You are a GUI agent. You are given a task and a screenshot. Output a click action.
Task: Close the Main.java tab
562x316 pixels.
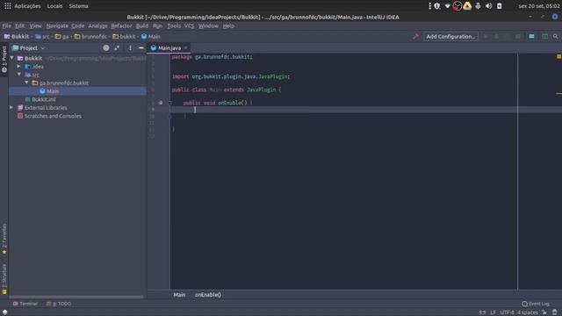tap(185, 47)
